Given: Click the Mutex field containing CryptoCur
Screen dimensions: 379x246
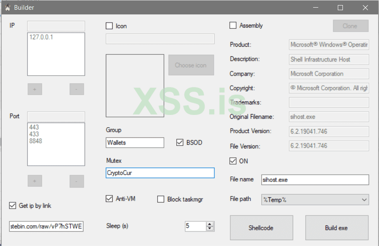Looking at the screenshot, I should click(x=160, y=173).
